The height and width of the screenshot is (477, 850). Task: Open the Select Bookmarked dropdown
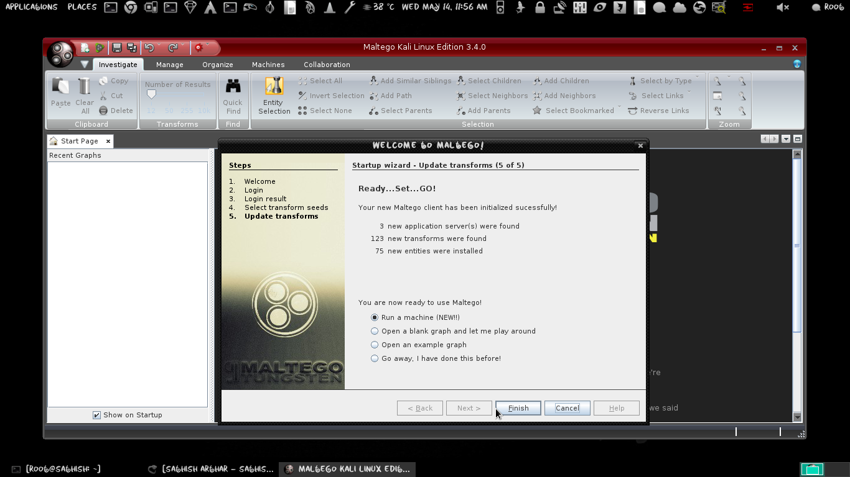click(620, 108)
